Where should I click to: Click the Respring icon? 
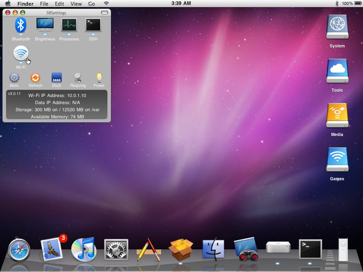pyautogui.click(x=78, y=78)
